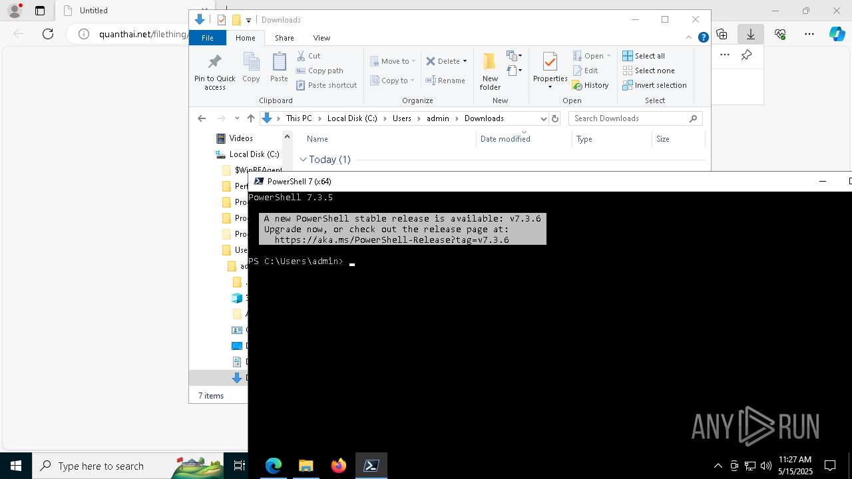Select admin in address breadcrumb

(x=437, y=118)
